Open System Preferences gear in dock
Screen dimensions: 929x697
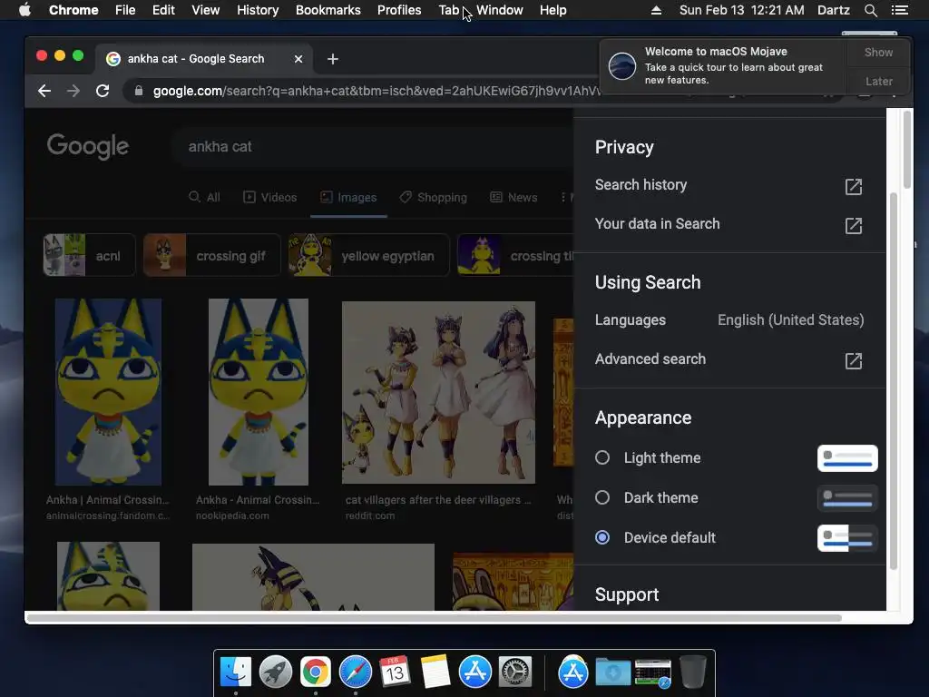click(x=515, y=672)
